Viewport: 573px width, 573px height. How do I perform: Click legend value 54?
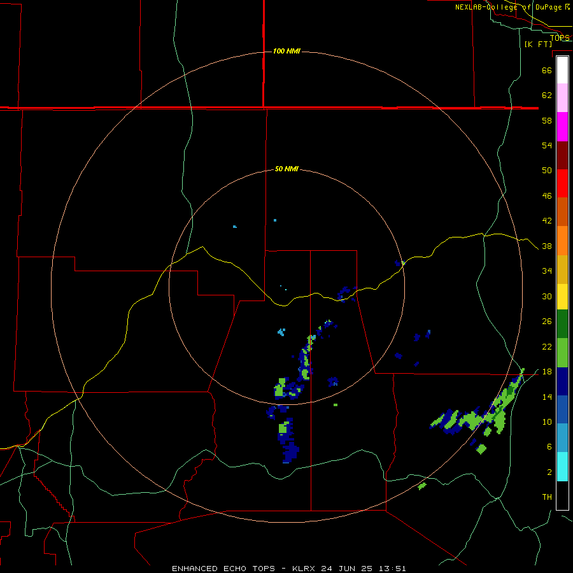click(x=547, y=145)
